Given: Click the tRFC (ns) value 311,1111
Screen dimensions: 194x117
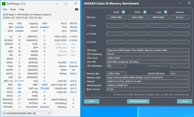Looking at the screenshot, I should pyautogui.click(x=19, y=81).
